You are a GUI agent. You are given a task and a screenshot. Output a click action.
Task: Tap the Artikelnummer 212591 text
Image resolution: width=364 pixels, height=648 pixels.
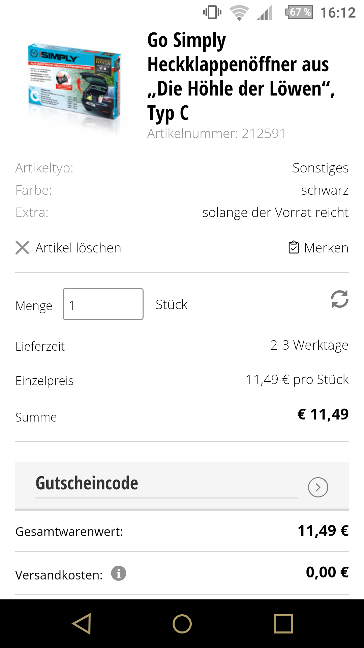[x=216, y=134]
